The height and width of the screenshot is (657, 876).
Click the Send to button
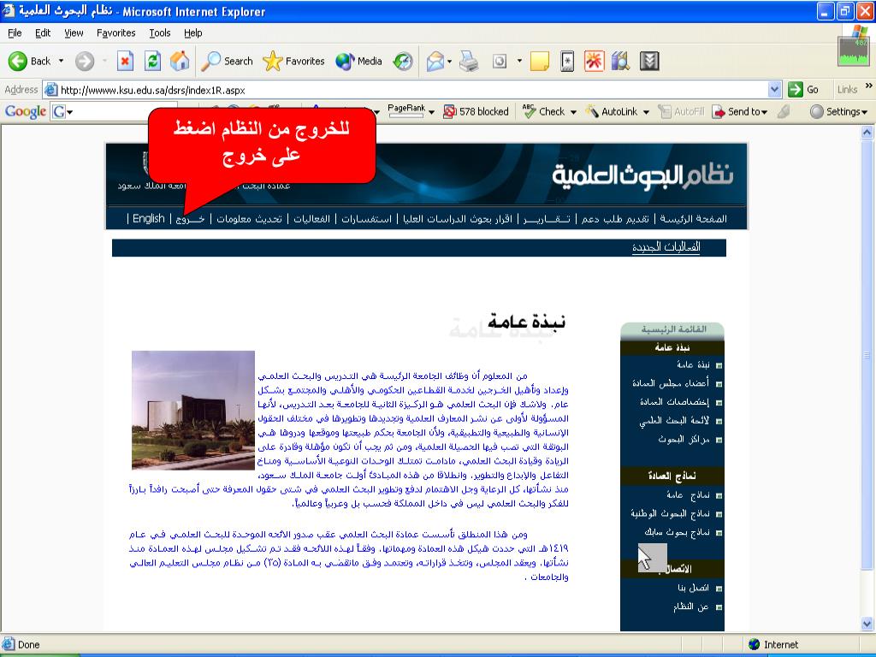(740, 112)
